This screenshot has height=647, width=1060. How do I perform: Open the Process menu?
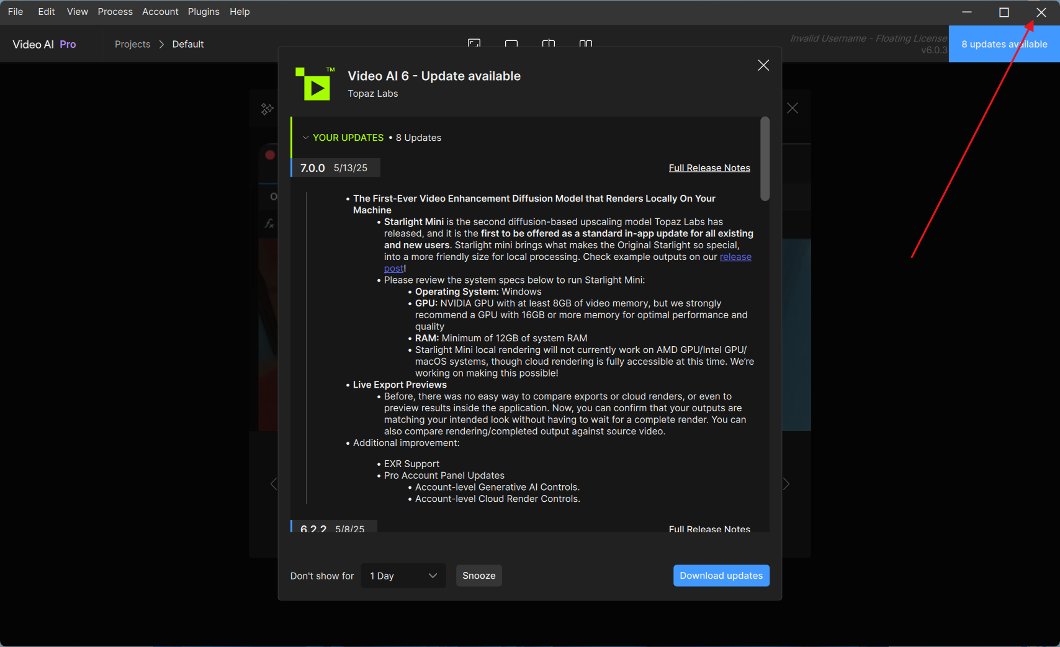pyautogui.click(x=115, y=12)
